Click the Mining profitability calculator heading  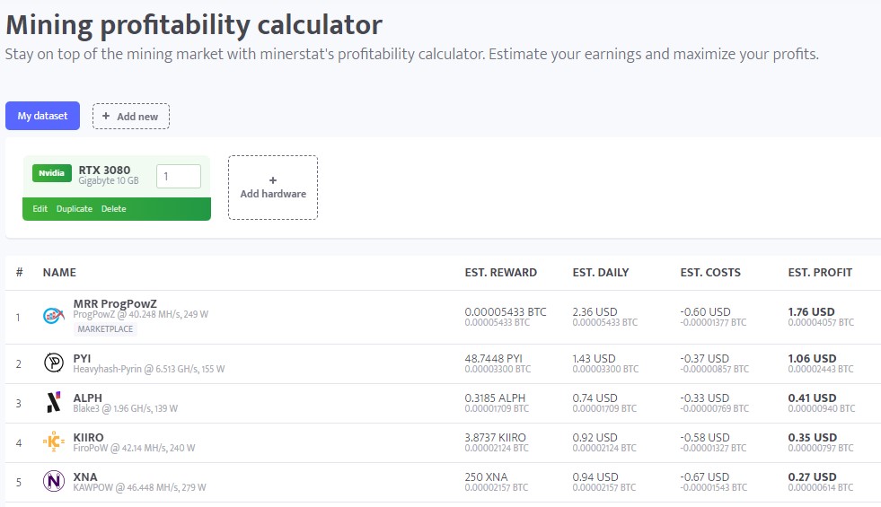[194, 25]
